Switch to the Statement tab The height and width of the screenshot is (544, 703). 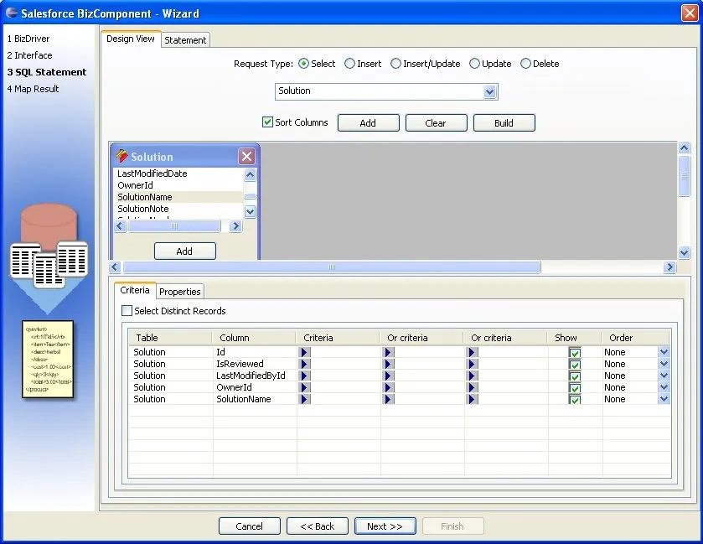(x=185, y=40)
